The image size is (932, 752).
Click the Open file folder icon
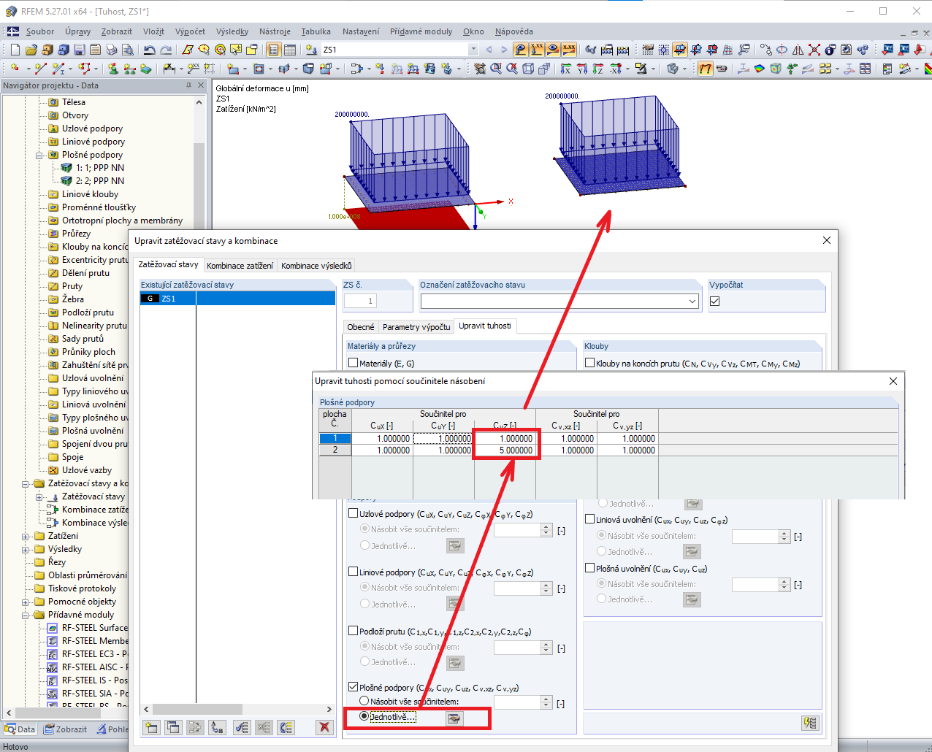click(31, 50)
